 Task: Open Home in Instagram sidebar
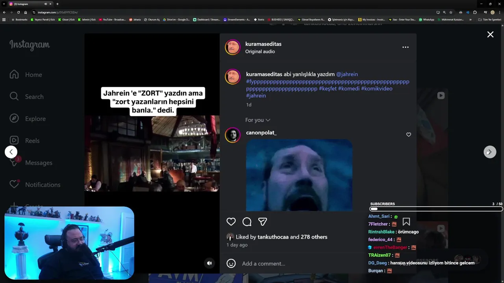[26, 75]
